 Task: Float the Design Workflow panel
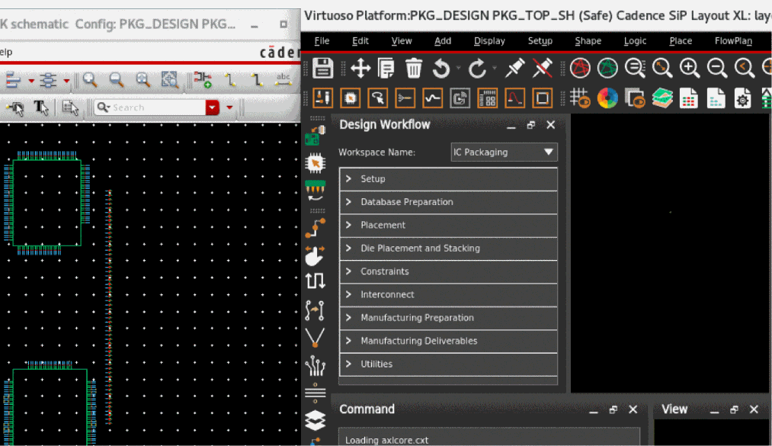click(x=530, y=125)
